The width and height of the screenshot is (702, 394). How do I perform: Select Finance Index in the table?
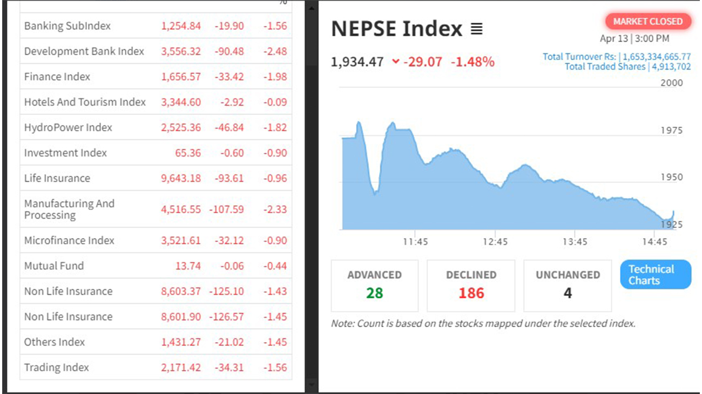(57, 77)
